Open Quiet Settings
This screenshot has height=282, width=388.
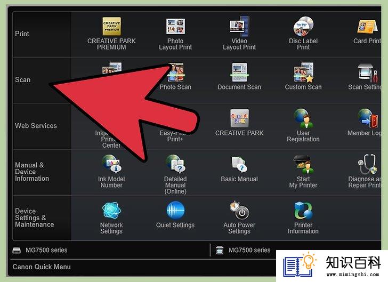175,211
